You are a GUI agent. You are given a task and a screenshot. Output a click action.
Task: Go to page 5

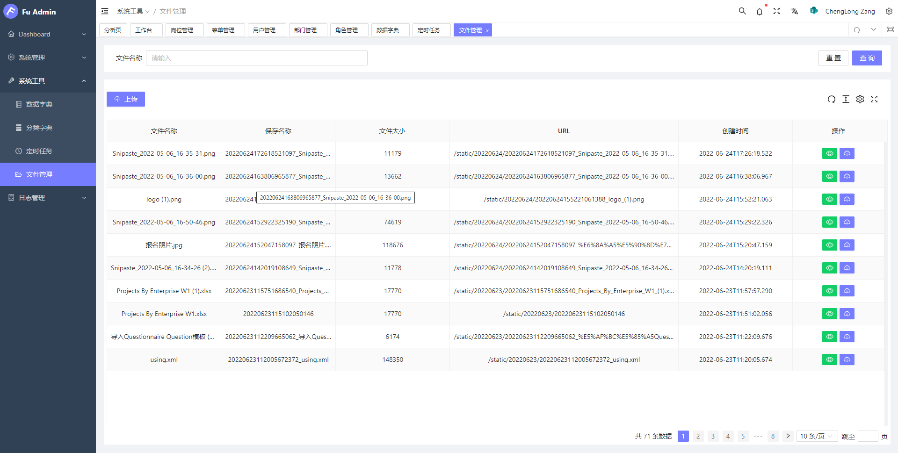pos(743,436)
